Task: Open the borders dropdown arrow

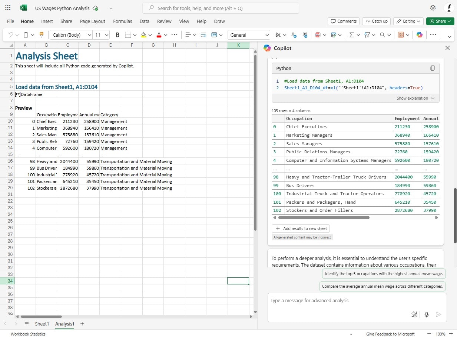Action: 135,35
